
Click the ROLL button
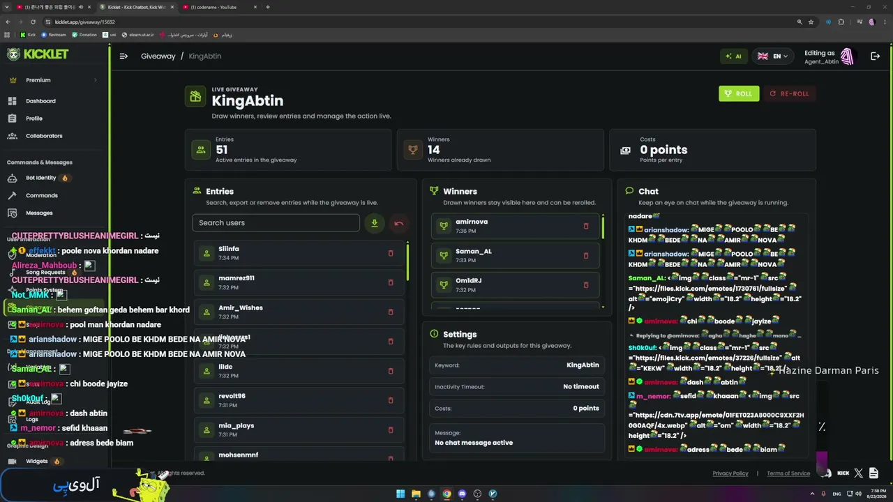[x=739, y=93]
